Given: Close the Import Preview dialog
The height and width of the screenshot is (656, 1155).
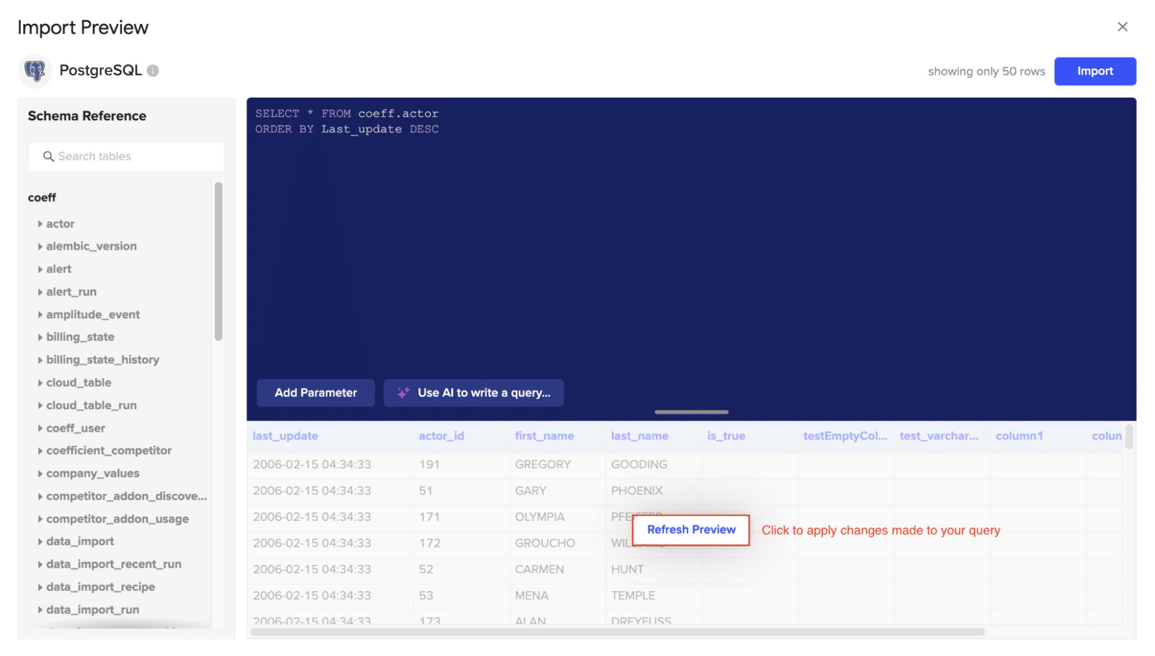Looking at the screenshot, I should click(x=1122, y=27).
